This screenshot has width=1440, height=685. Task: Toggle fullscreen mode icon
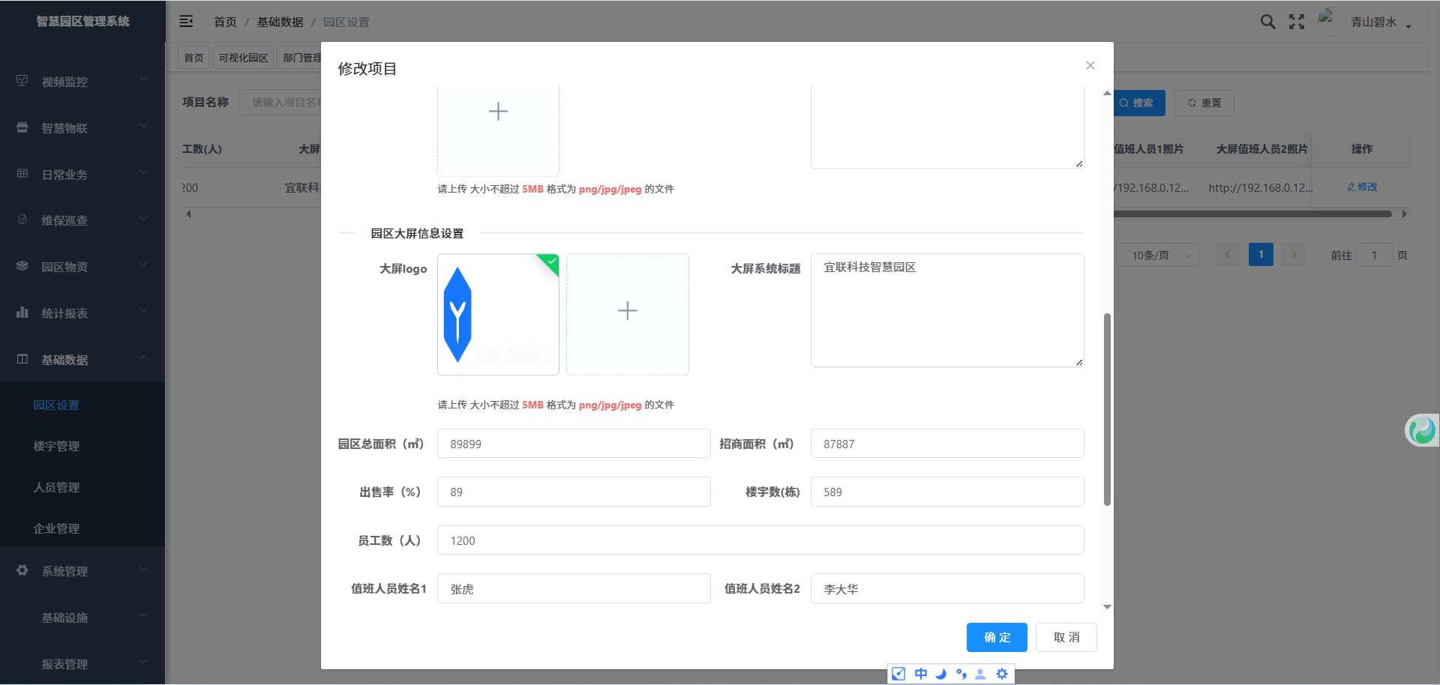(x=1297, y=22)
